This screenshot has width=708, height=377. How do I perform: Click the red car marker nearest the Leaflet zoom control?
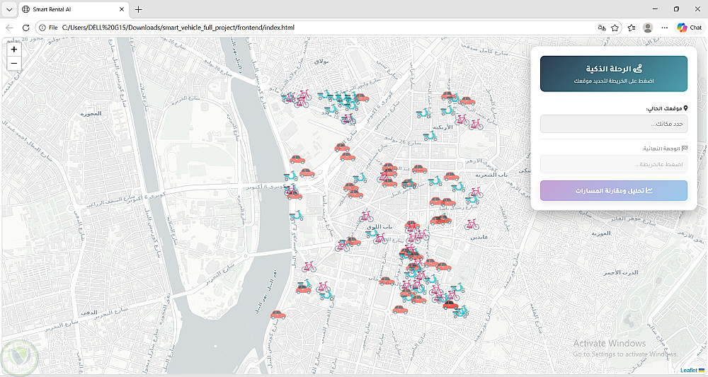pos(297,159)
